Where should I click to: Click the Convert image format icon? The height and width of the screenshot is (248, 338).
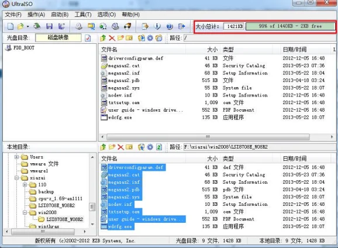pos(91,26)
